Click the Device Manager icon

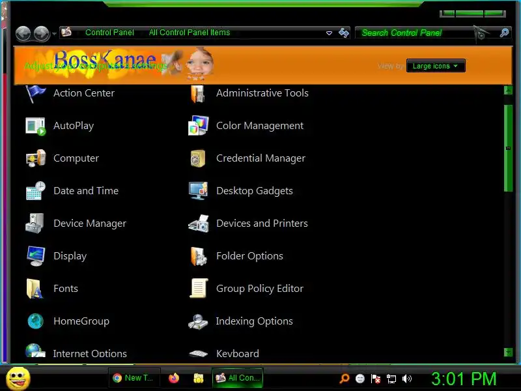[35, 224]
